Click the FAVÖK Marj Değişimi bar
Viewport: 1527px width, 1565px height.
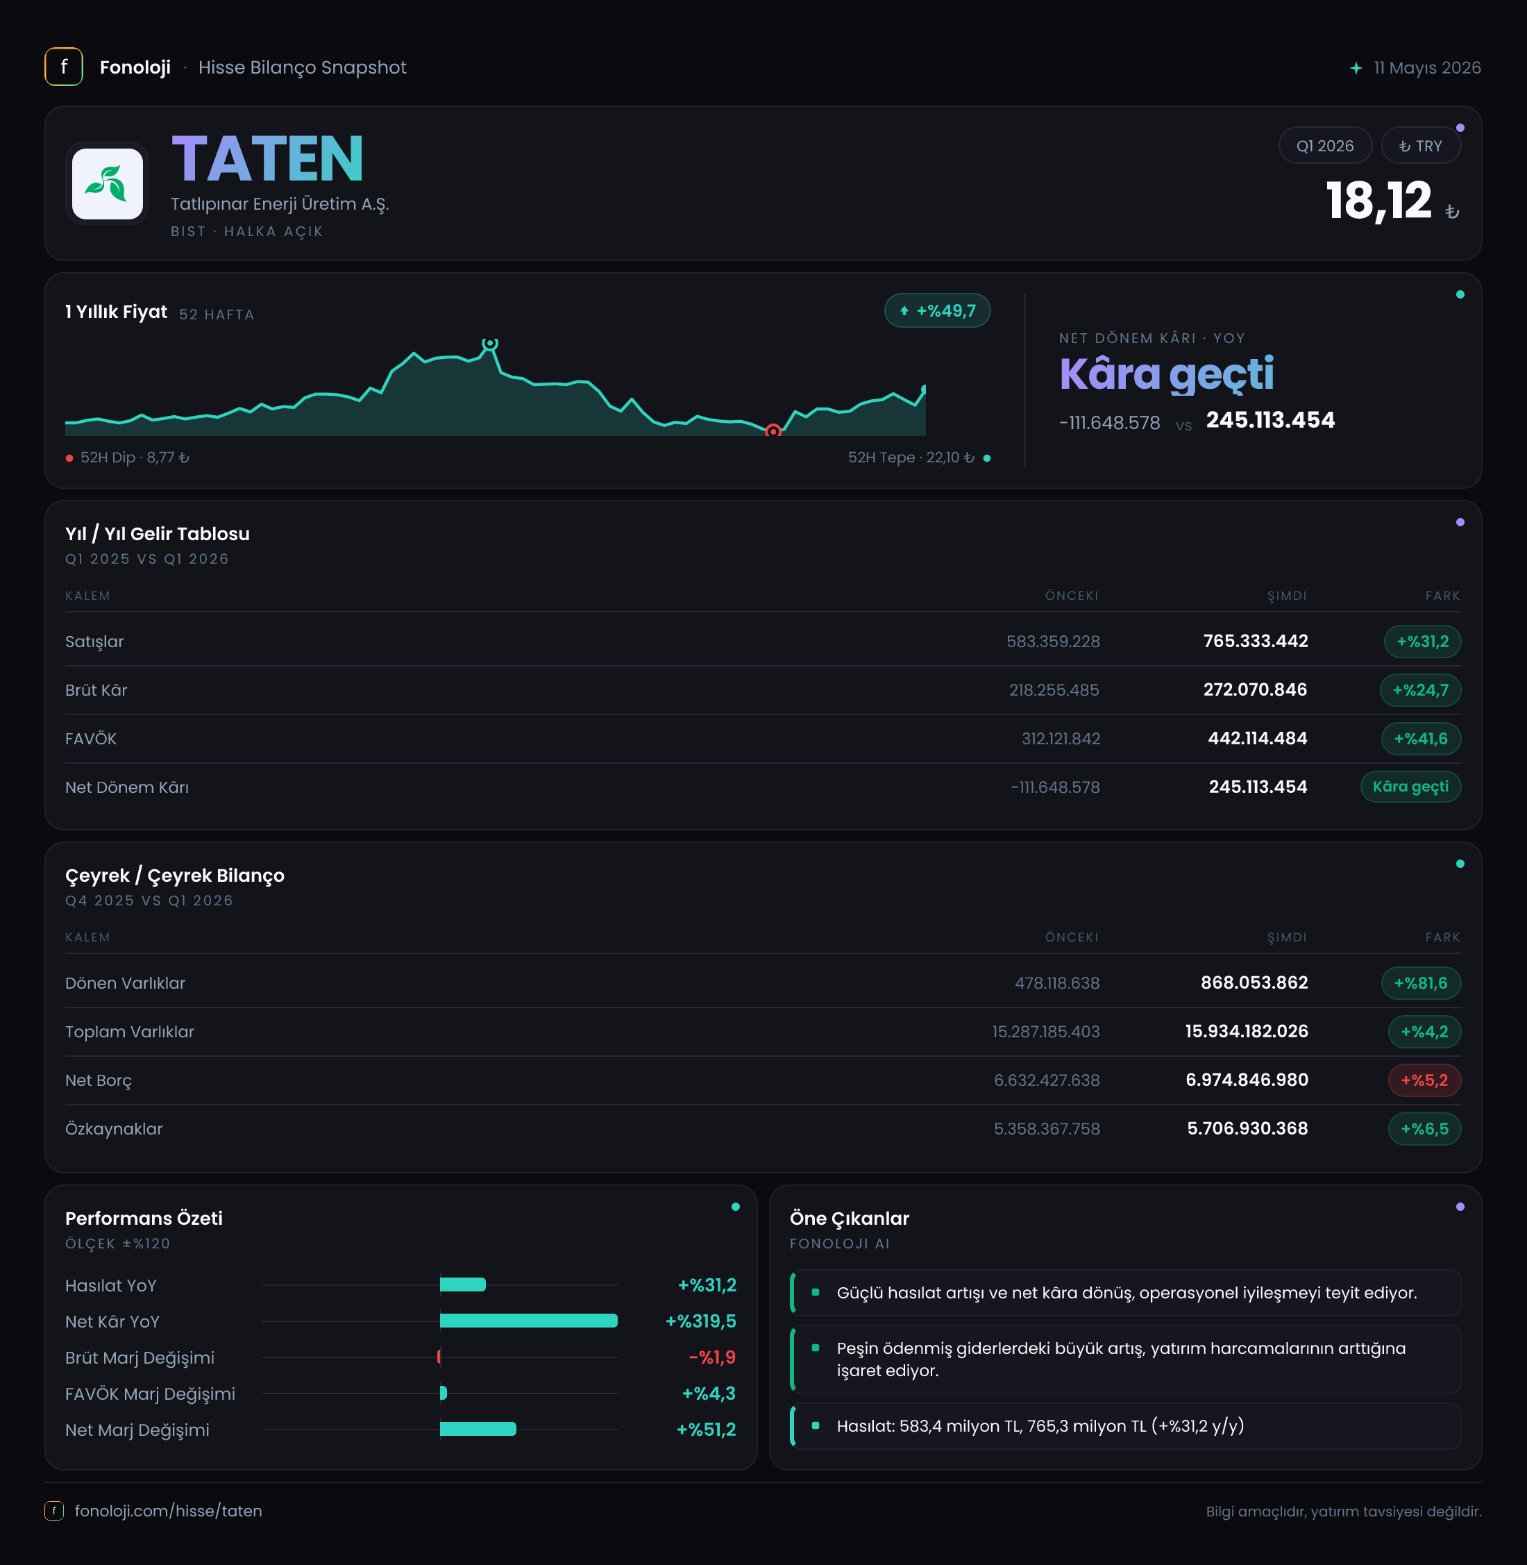(444, 1393)
